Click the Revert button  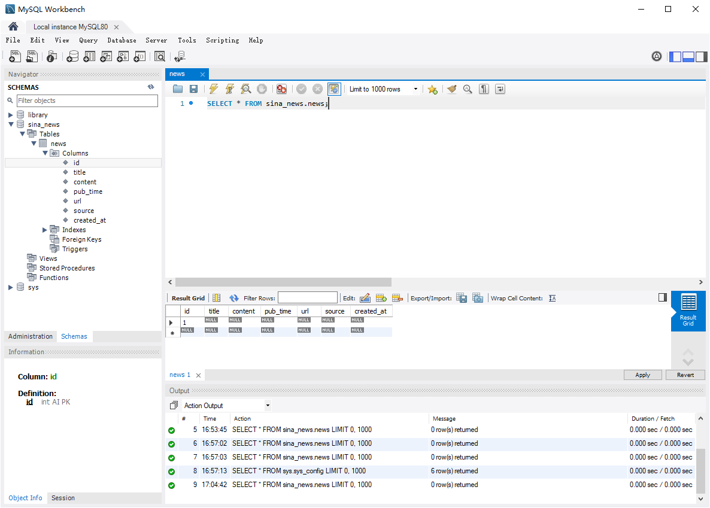(685, 375)
